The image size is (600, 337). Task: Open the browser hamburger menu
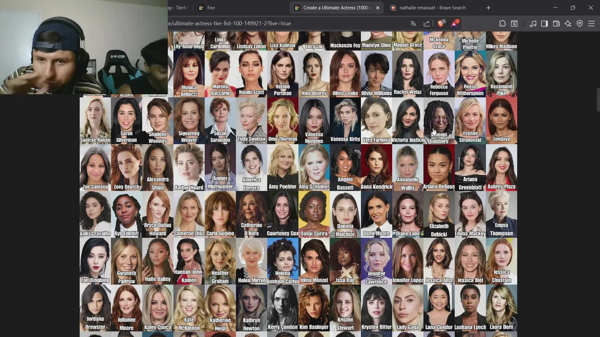(x=592, y=23)
